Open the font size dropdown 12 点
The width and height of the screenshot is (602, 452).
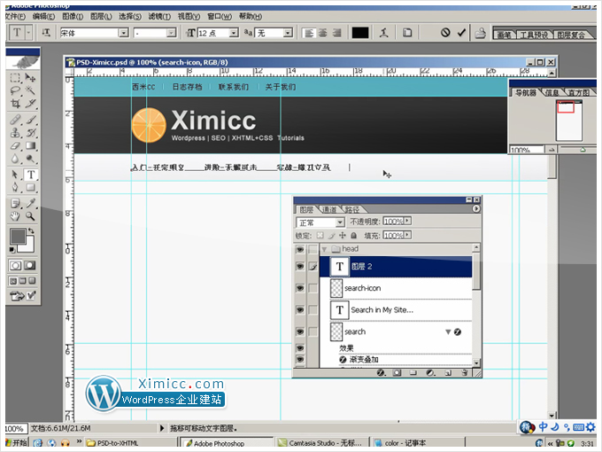tap(234, 33)
